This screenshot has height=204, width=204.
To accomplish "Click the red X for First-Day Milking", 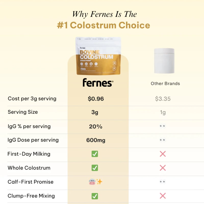I will (163, 154).
